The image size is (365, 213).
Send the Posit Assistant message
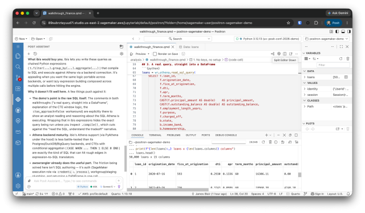coord(119,181)
